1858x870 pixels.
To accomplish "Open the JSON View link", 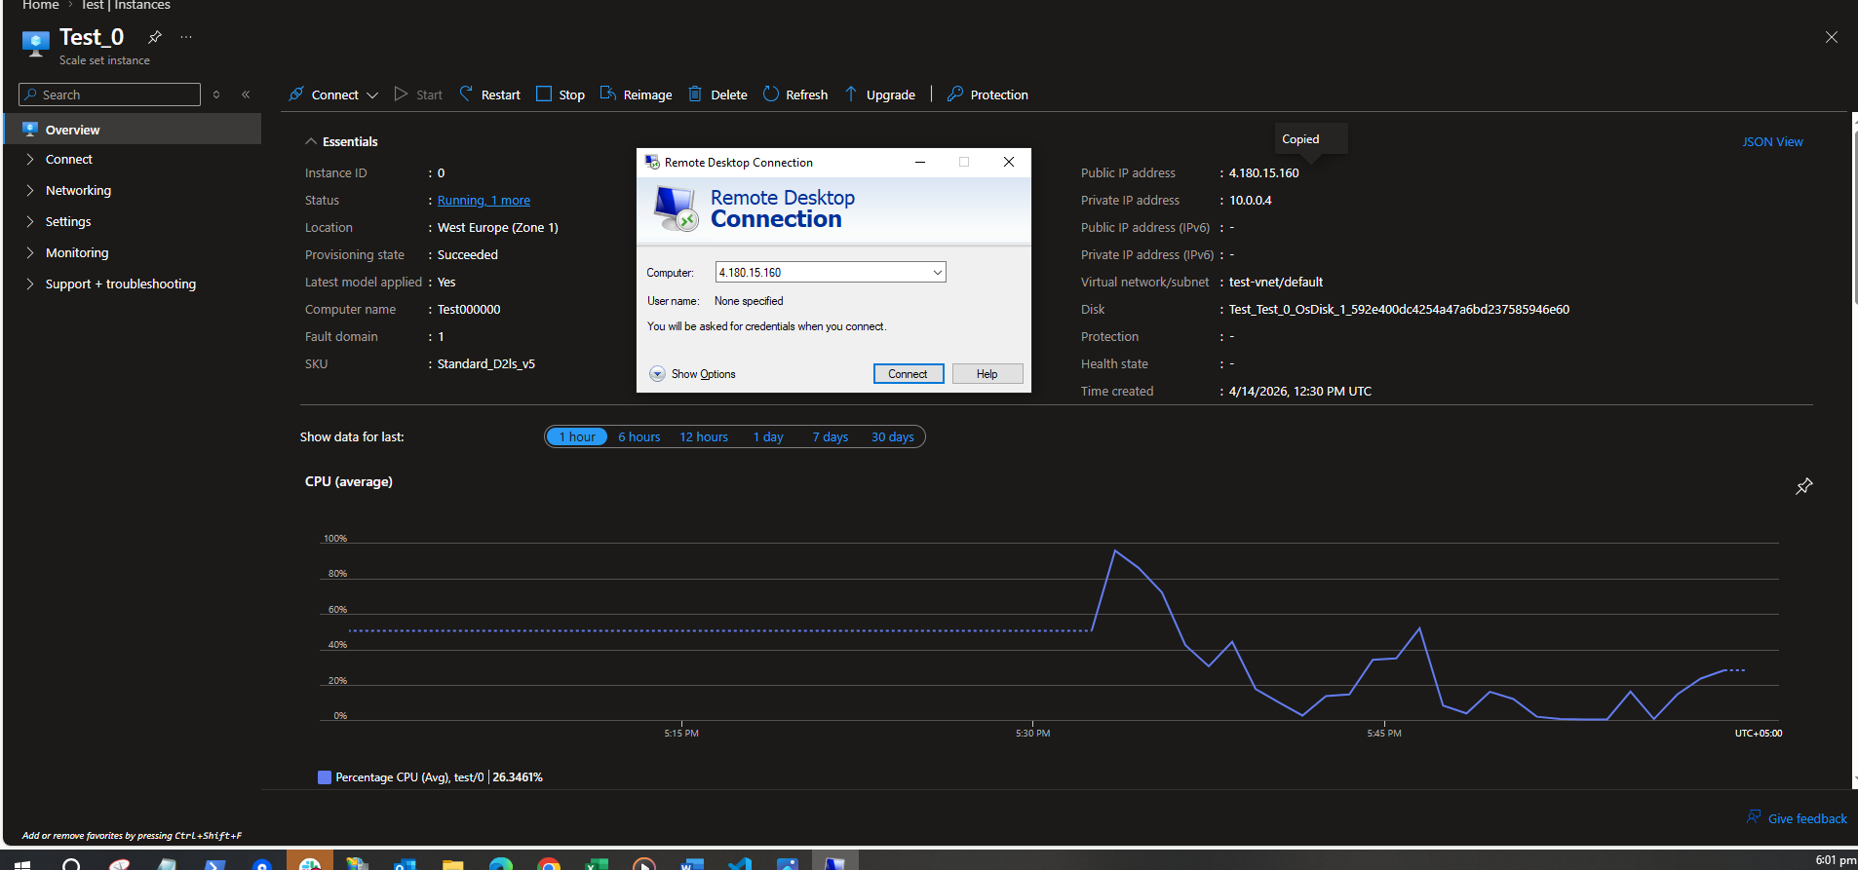I will (1772, 141).
